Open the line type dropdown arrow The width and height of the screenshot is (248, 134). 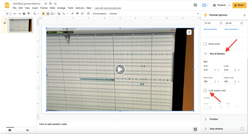coord(67,14)
